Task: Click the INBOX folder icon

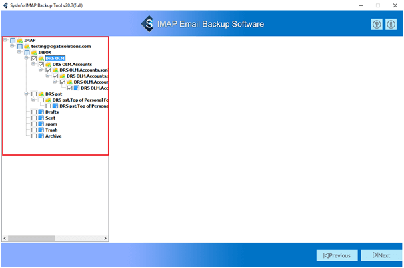Action: coord(34,52)
